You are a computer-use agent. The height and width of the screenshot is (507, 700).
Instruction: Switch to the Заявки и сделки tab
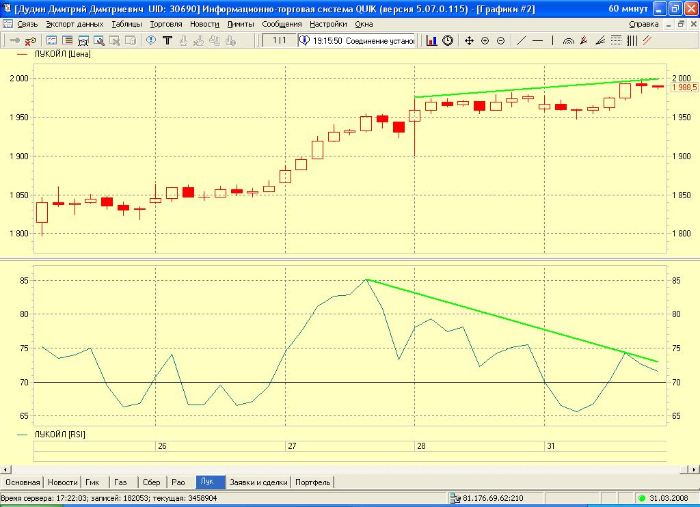[x=258, y=482]
